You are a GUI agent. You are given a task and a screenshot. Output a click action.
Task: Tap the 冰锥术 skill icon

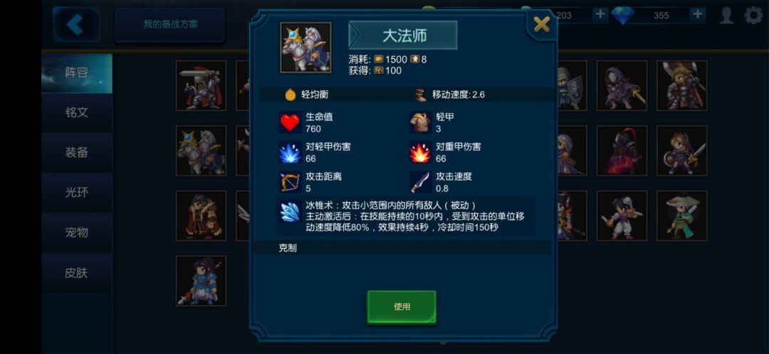click(x=290, y=212)
